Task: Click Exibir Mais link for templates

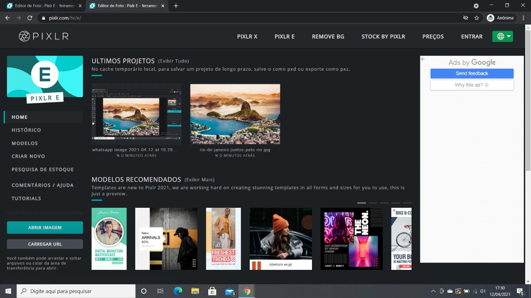Action: click(200, 180)
